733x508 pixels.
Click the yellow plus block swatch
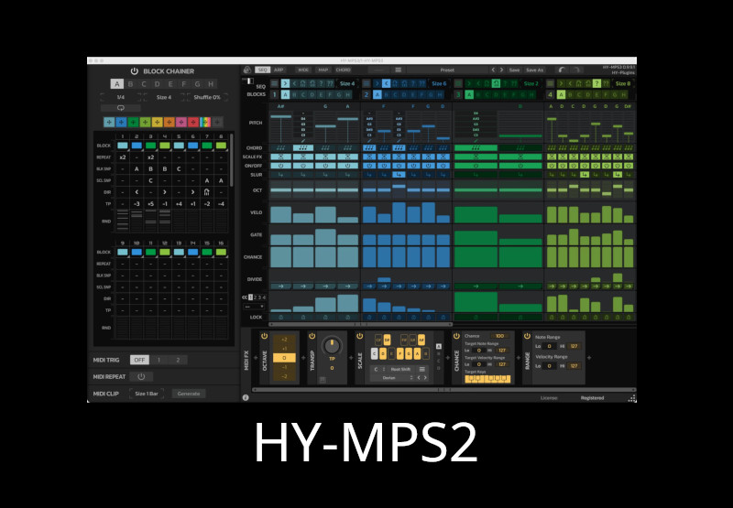point(157,122)
